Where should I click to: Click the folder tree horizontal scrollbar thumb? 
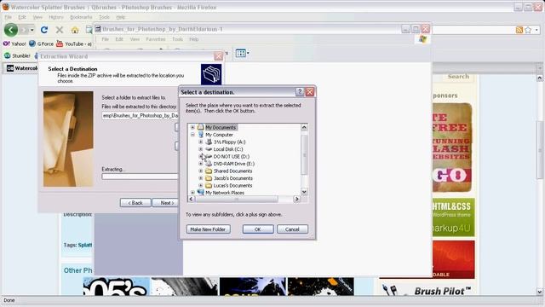237,199
